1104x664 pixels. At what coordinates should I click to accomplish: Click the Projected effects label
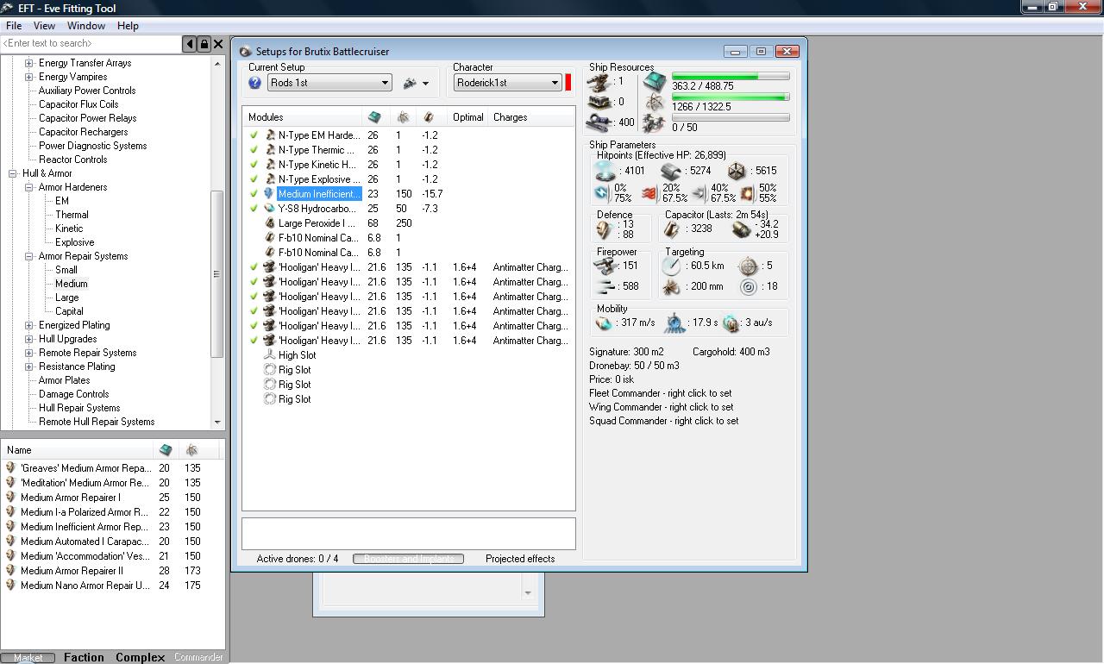coord(520,559)
